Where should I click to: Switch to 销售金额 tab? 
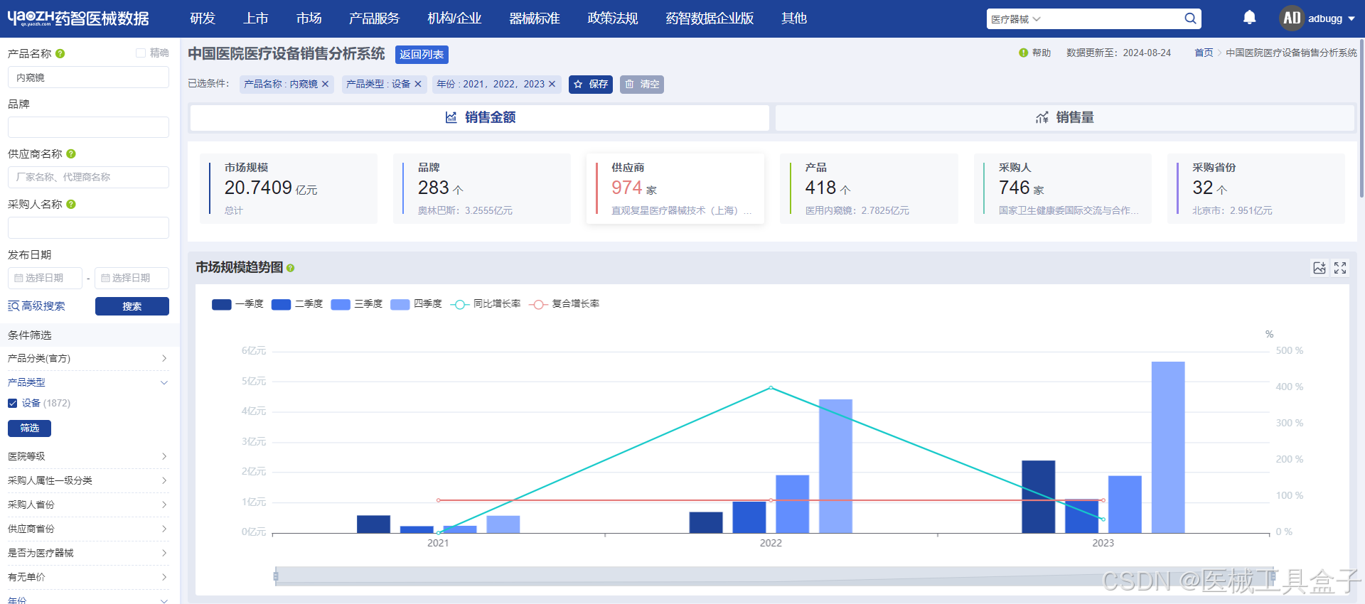tap(480, 117)
